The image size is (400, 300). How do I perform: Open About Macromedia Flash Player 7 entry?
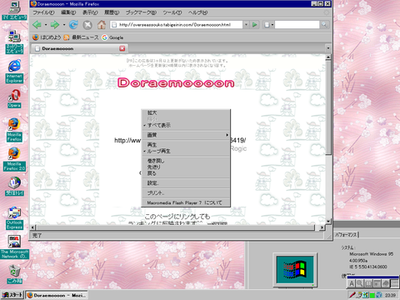pyautogui.click(x=186, y=202)
